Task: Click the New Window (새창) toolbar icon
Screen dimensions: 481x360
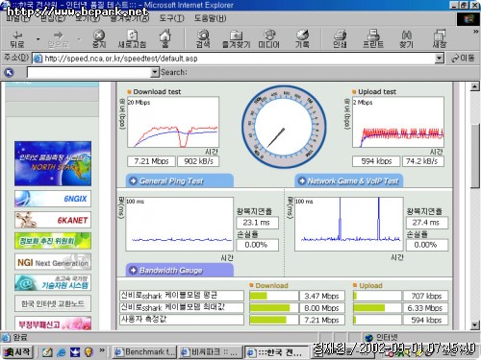Action: [440, 39]
